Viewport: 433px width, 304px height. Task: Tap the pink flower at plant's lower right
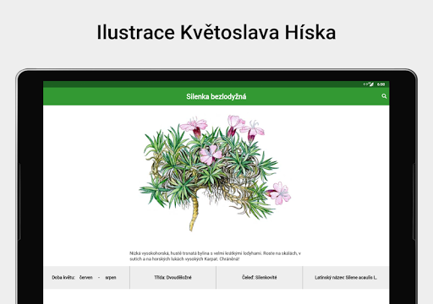pos(279,193)
